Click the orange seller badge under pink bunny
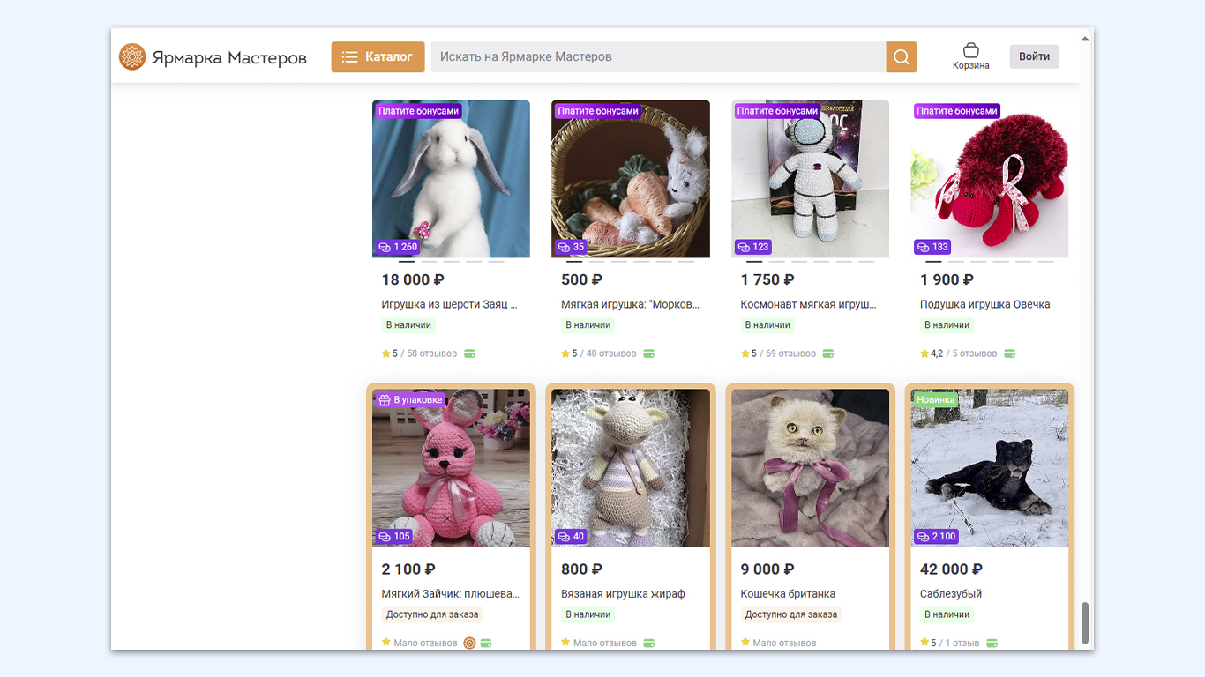The height and width of the screenshot is (677, 1205). tap(469, 643)
